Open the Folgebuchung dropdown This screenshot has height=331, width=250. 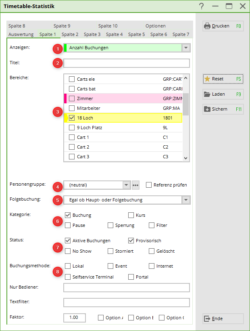(185, 200)
